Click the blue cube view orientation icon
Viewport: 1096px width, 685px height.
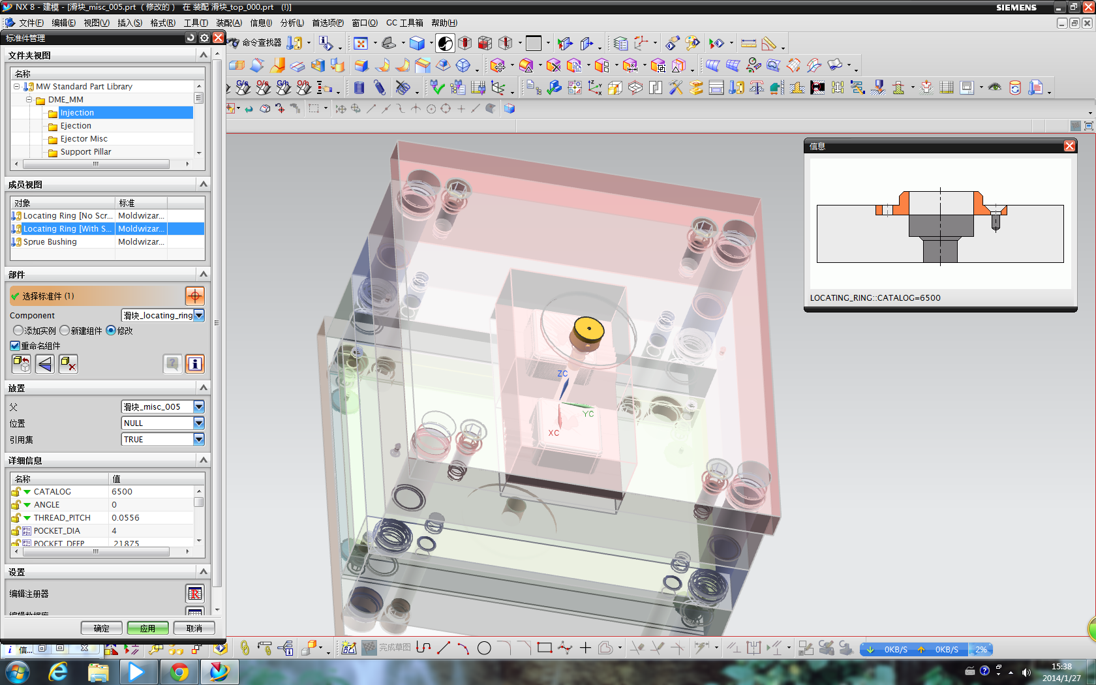click(x=417, y=43)
